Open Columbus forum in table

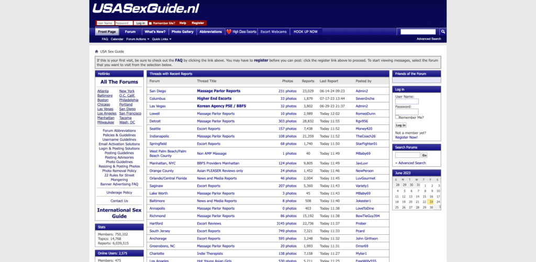pos(157,99)
